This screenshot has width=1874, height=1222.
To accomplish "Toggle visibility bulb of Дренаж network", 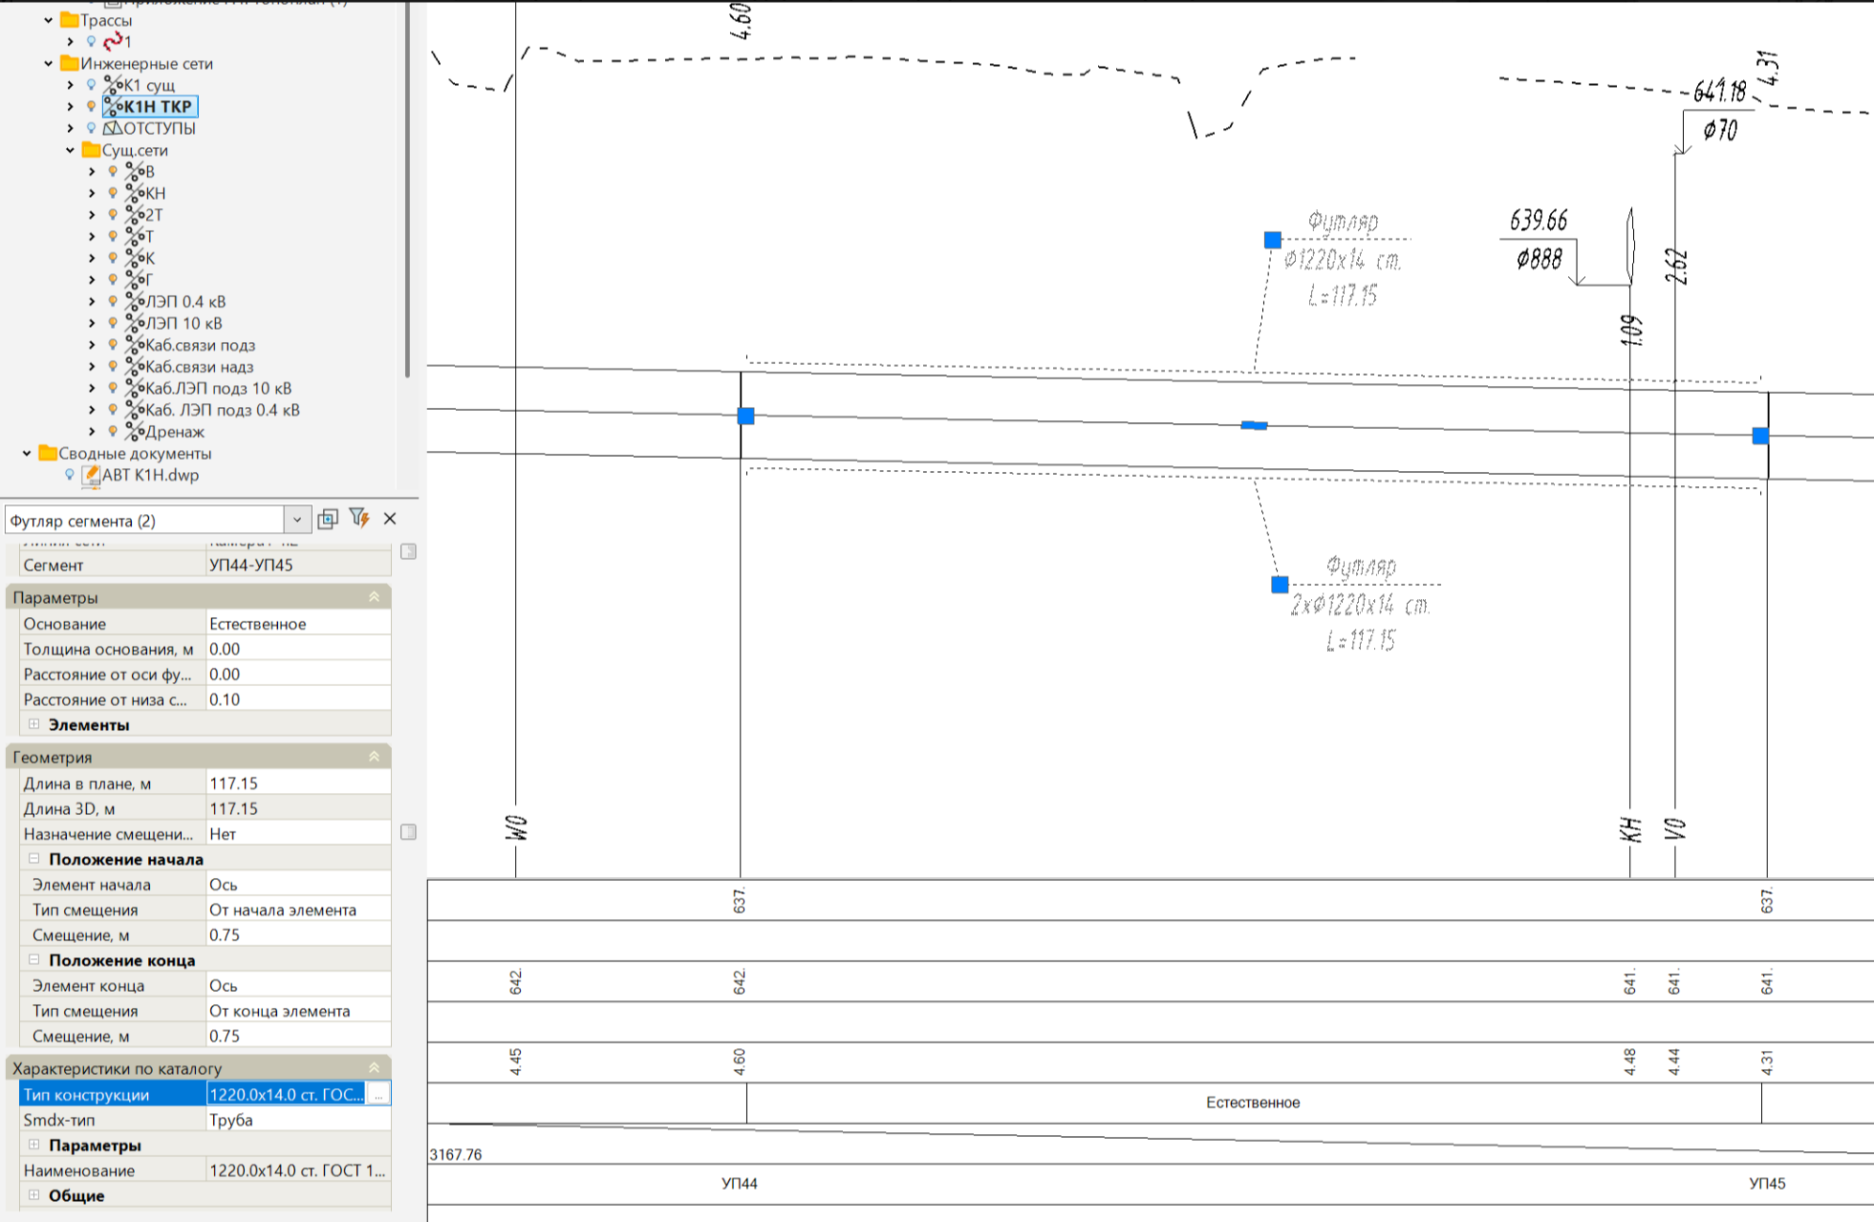I will (x=113, y=432).
